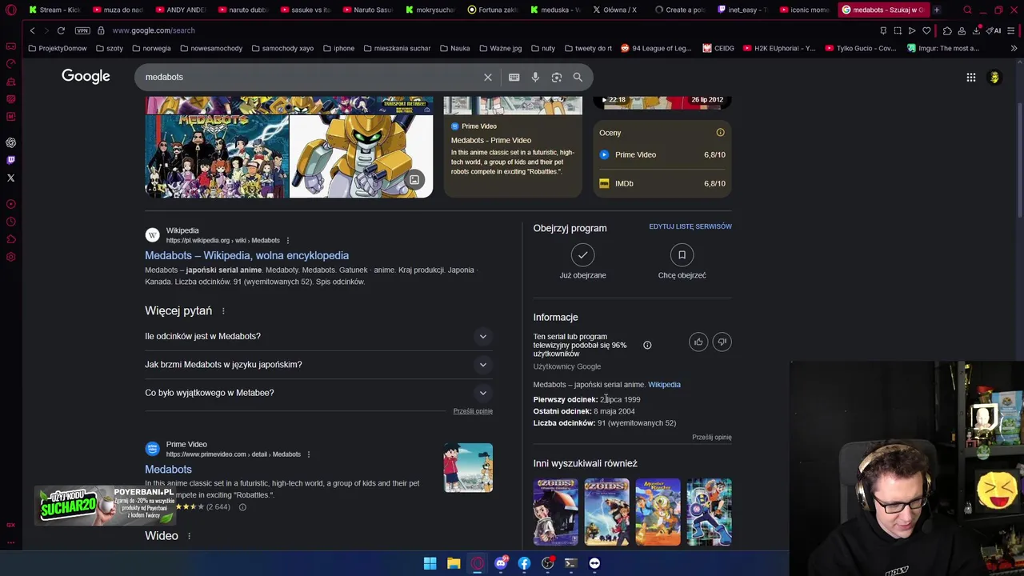The height and width of the screenshot is (576, 1024).
Task: Click Prześlij opinię under the questions
Action: 473,411
